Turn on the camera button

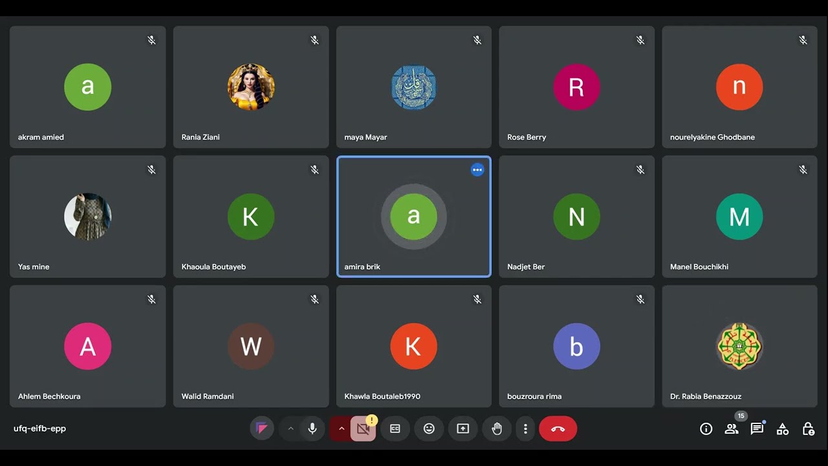tap(363, 428)
